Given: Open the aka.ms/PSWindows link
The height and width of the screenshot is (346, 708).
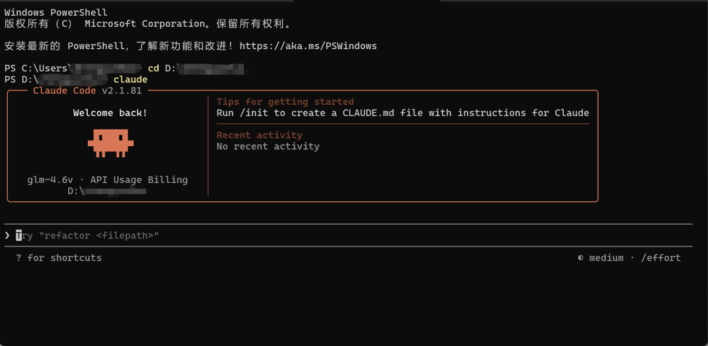Looking at the screenshot, I should pyautogui.click(x=308, y=46).
